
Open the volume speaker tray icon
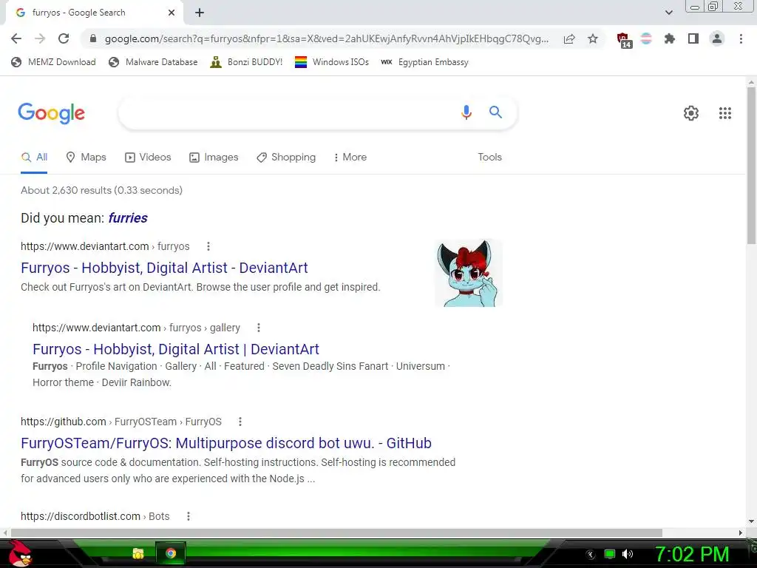[x=628, y=554]
